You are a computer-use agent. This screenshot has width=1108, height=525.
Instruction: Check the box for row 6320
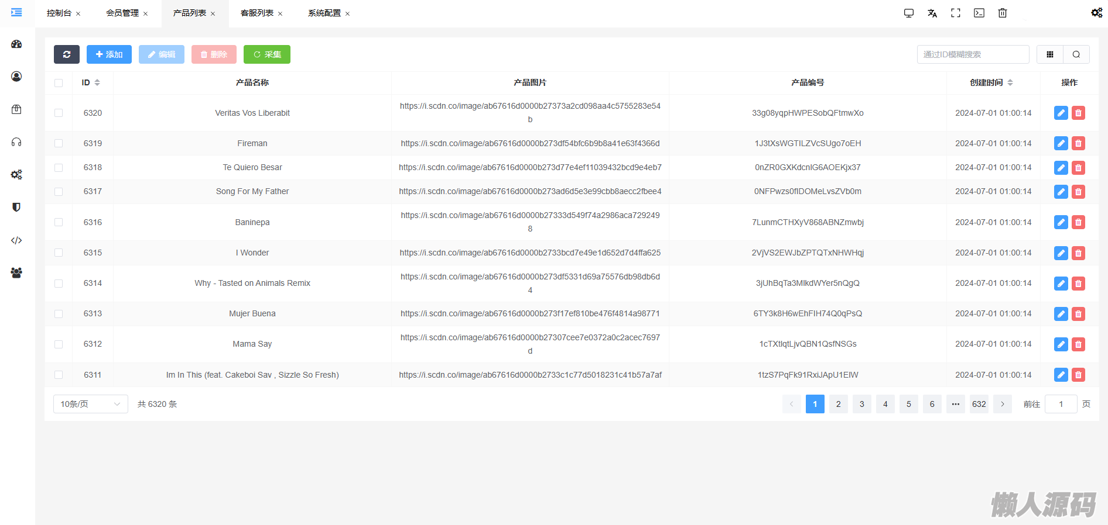(59, 113)
